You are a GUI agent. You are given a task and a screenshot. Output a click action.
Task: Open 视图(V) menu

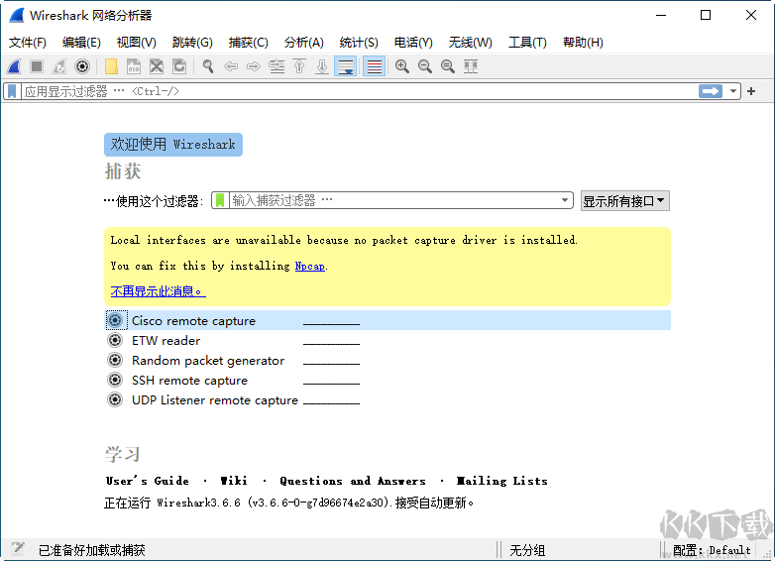tap(137, 43)
